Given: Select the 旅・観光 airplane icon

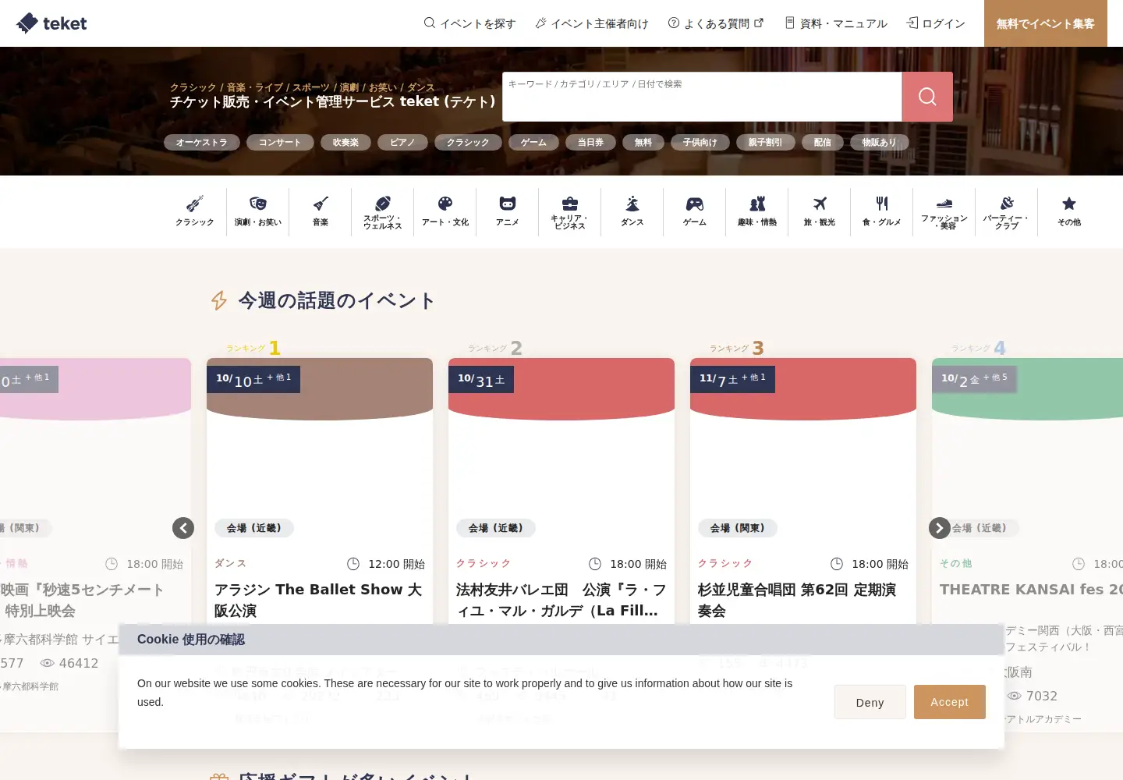Looking at the screenshot, I should tap(820, 211).
